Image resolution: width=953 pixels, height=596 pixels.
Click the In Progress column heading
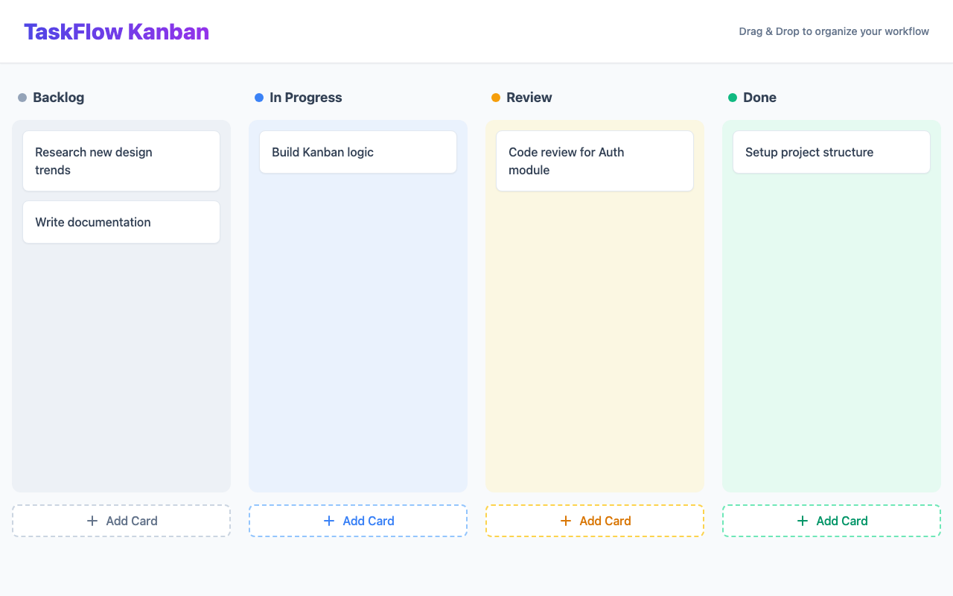coord(305,98)
